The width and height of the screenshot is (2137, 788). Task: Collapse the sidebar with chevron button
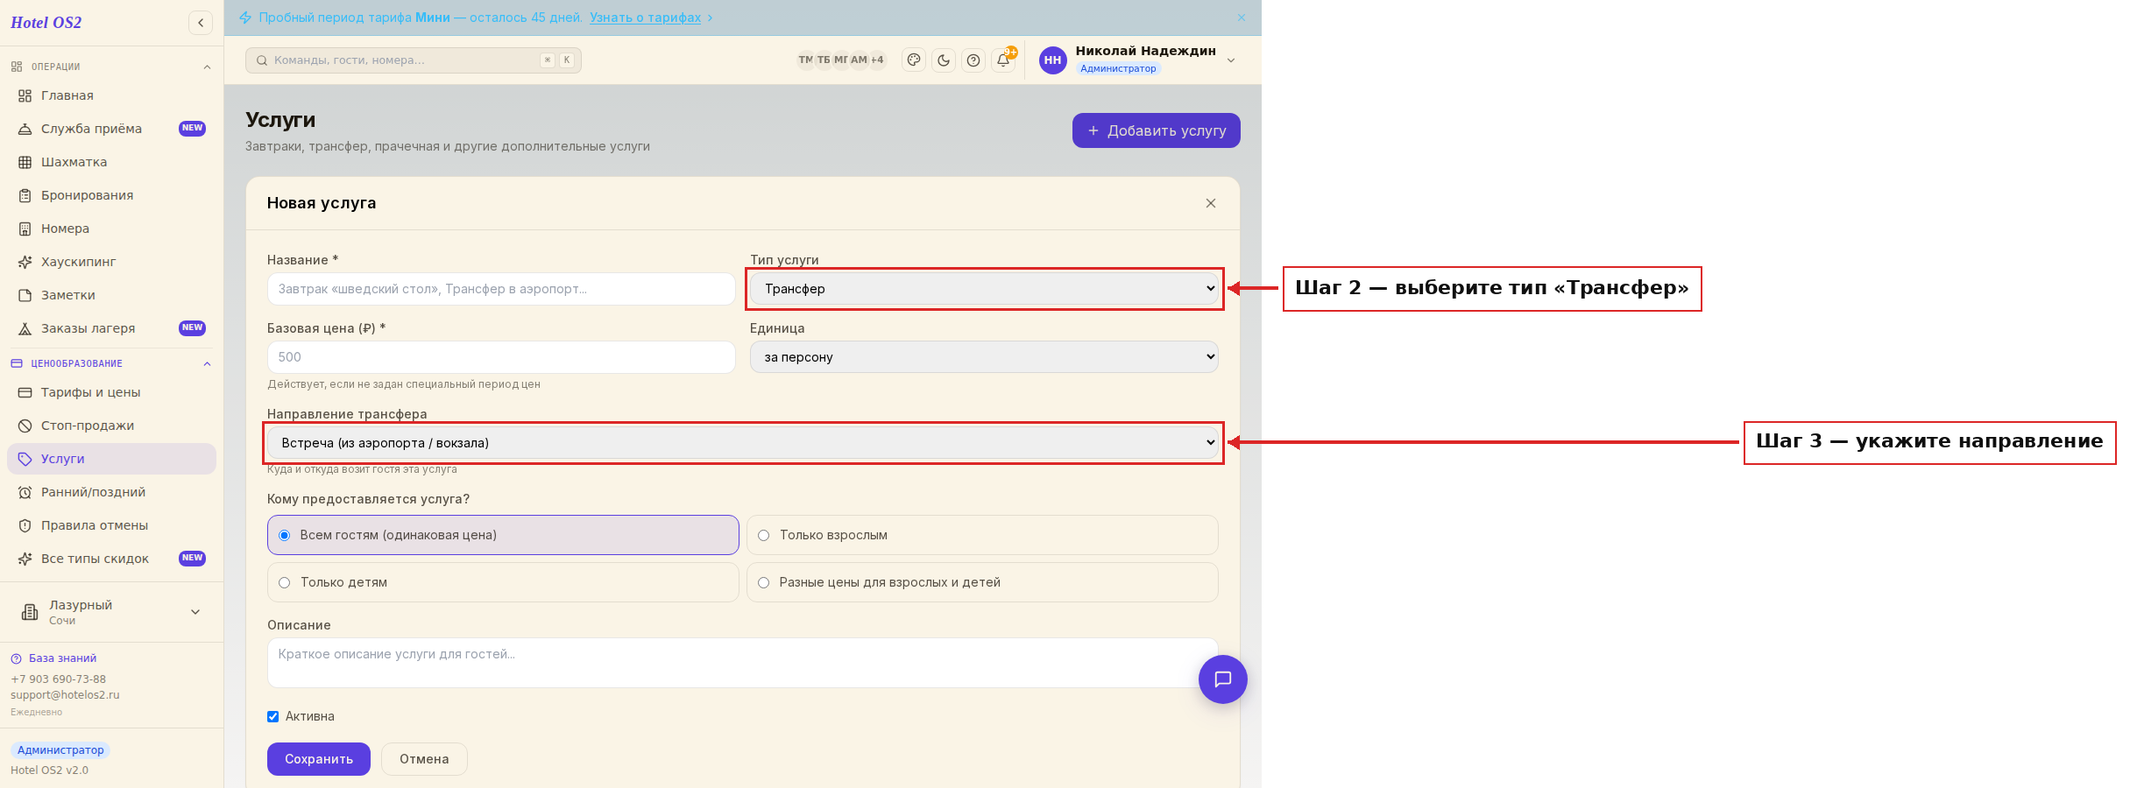[201, 23]
